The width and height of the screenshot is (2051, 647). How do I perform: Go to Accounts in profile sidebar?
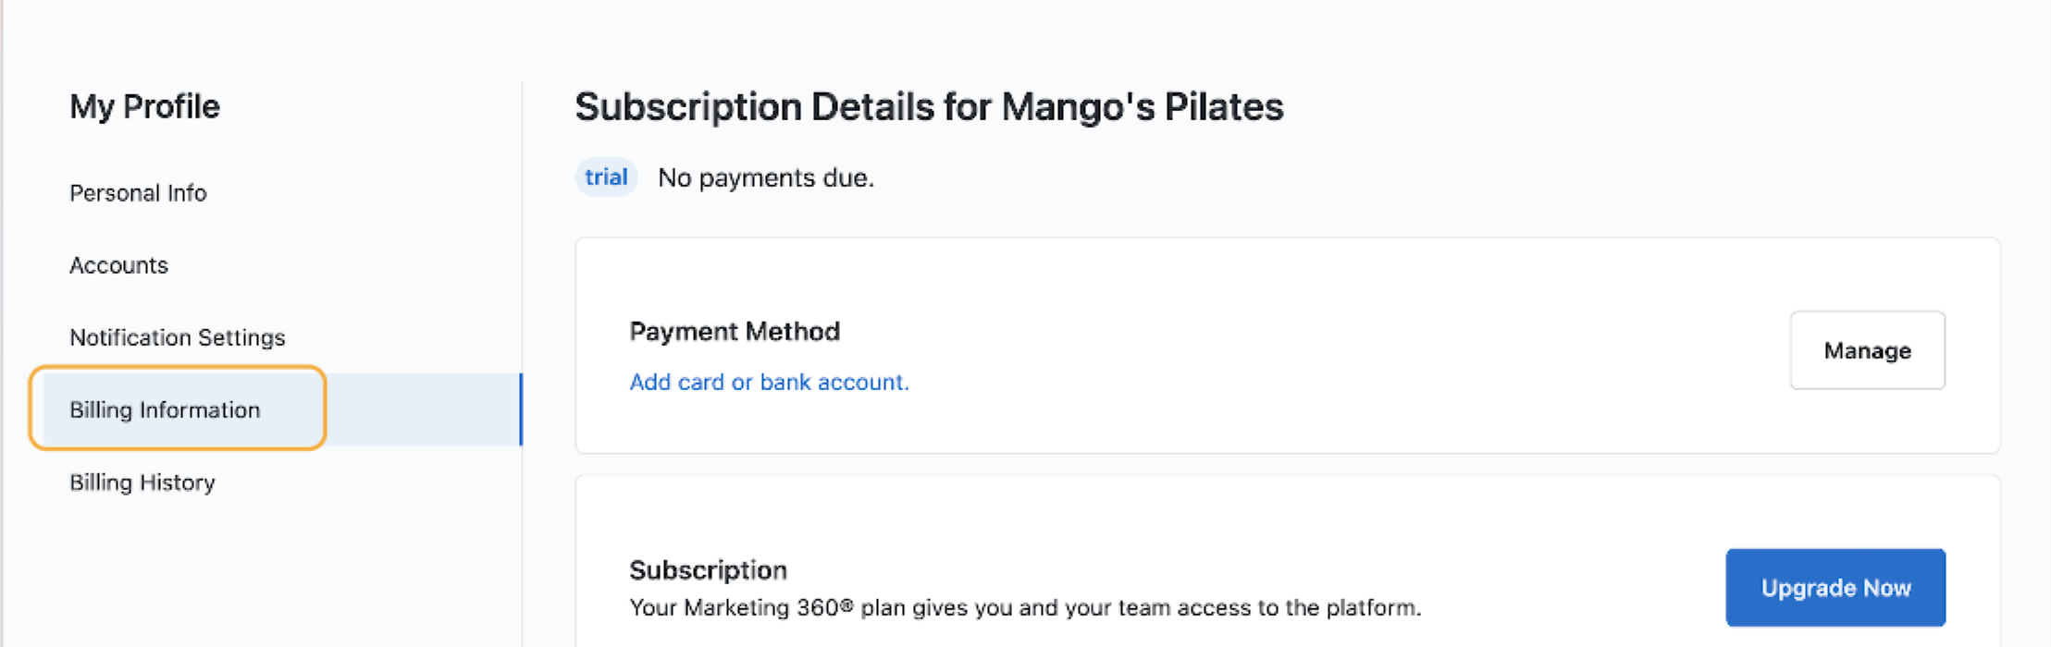118,265
